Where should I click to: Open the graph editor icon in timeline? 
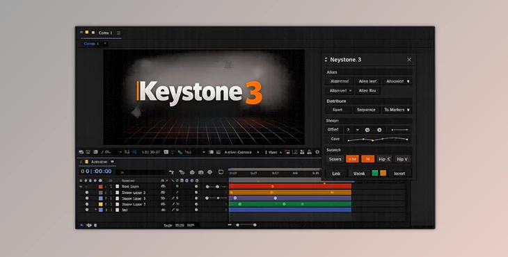[x=221, y=172]
